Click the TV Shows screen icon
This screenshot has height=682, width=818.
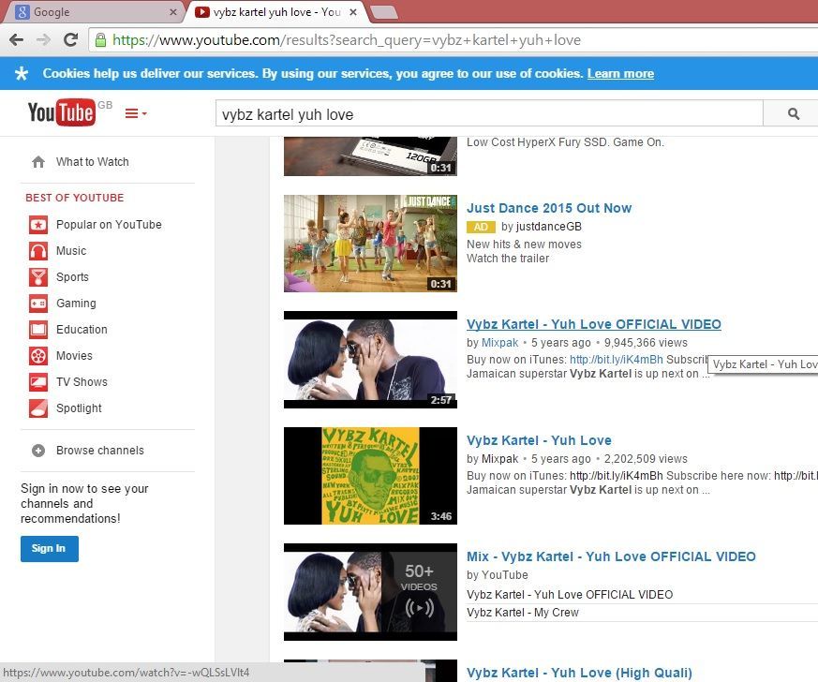38,382
